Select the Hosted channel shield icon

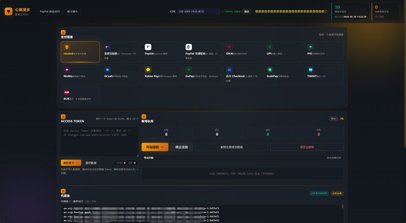click(67, 47)
